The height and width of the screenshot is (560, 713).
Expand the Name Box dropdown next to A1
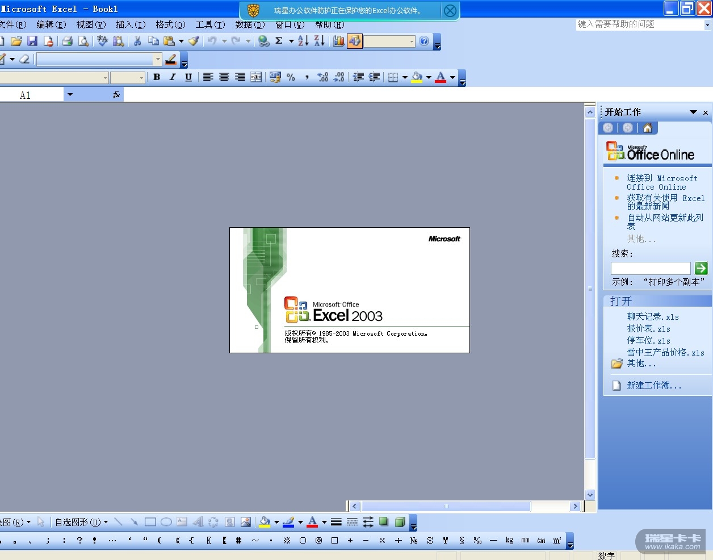70,95
